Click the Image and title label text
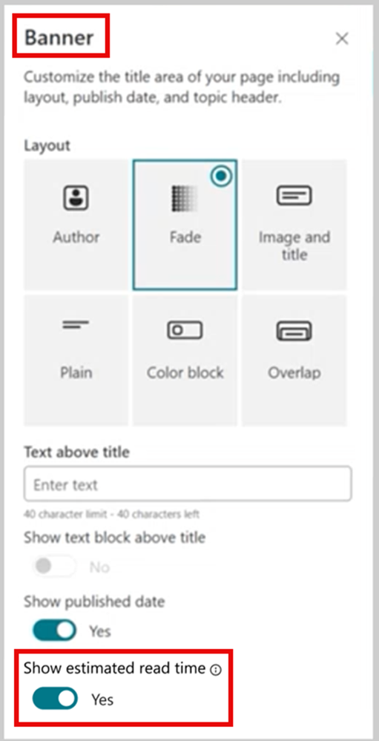The width and height of the screenshot is (379, 741). [294, 246]
